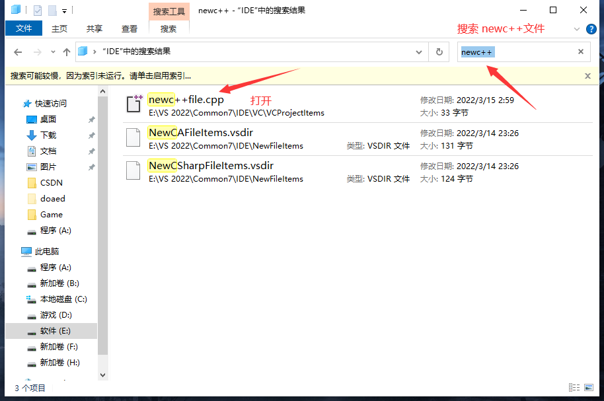Switch to large thumbnails view in the status bar
The width and height of the screenshot is (604, 401).
(589, 388)
